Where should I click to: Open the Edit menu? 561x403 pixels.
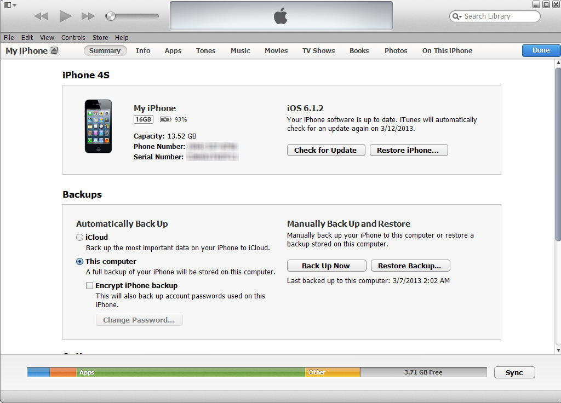tap(27, 38)
